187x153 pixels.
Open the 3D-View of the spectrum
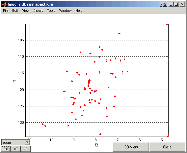pyautogui.click(x=131, y=147)
